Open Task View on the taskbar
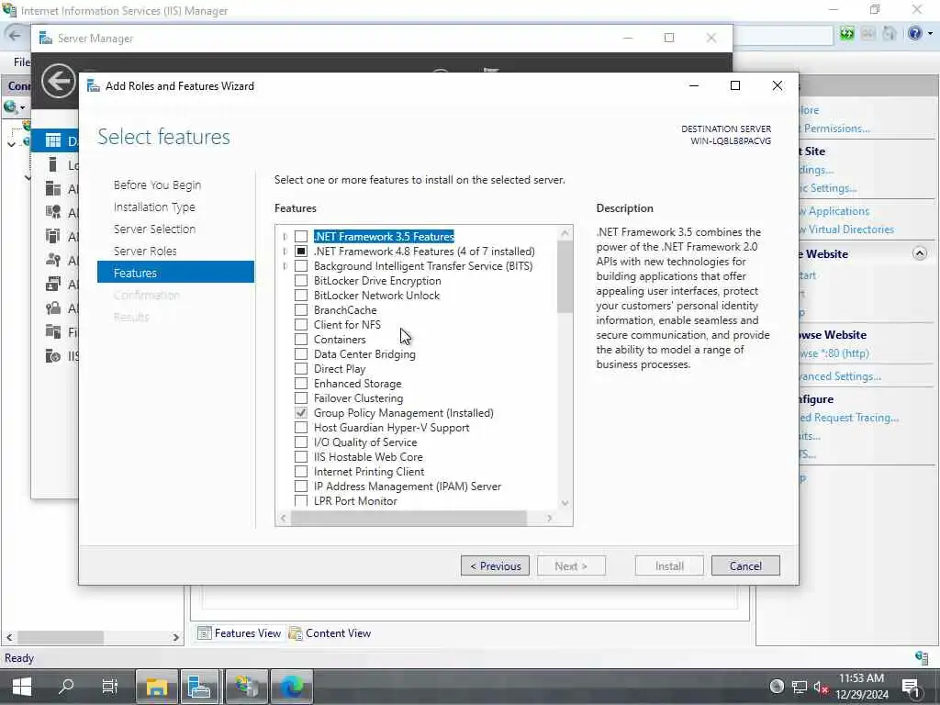The width and height of the screenshot is (940, 705). point(110,686)
